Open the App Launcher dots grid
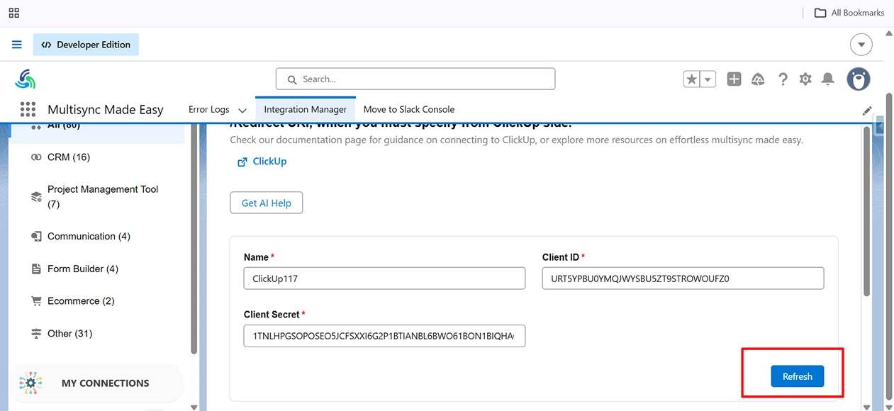This screenshot has height=411, width=894. 28,109
